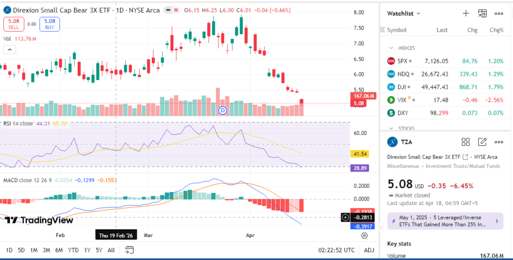This screenshot has height=260, width=513.
Task: Collapse the indicator legend arrow button
Action: (x=9, y=49)
